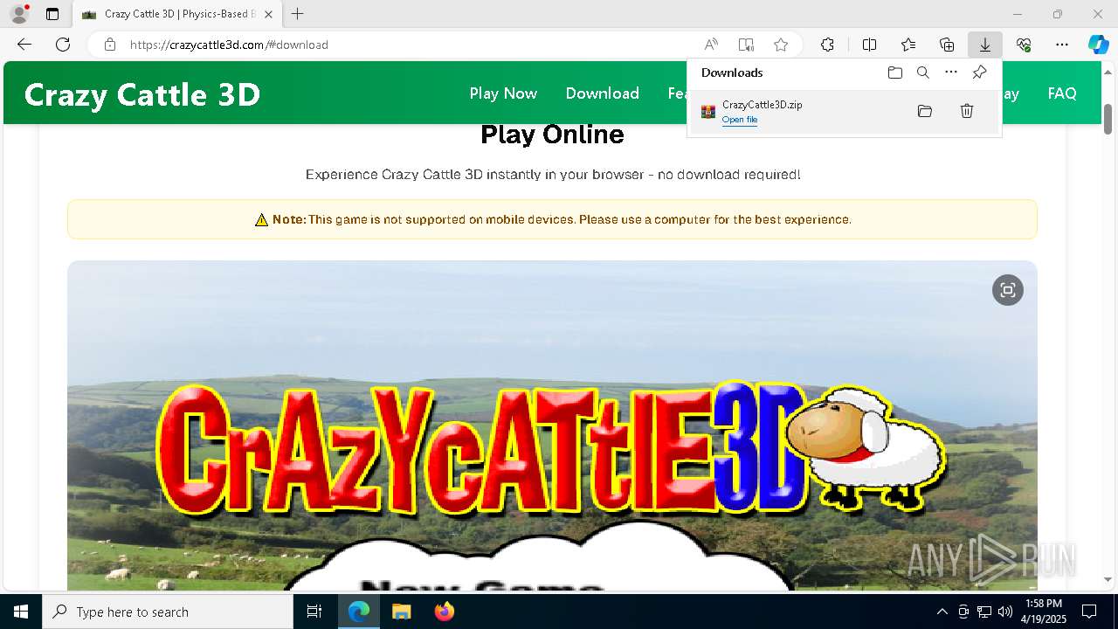Click the page scrollbar down arrow
The height and width of the screenshot is (629, 1118).
1108,579
